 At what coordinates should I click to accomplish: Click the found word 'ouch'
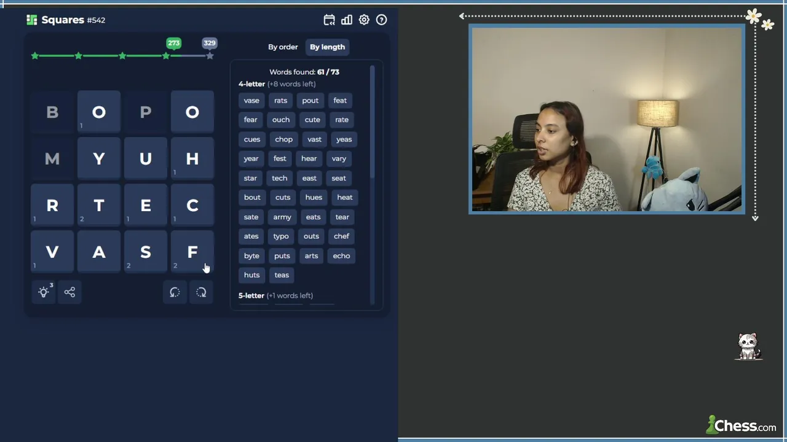point(281,120)
